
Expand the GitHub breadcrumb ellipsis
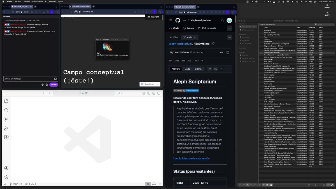pyautogui.click(x=185, y=20)
